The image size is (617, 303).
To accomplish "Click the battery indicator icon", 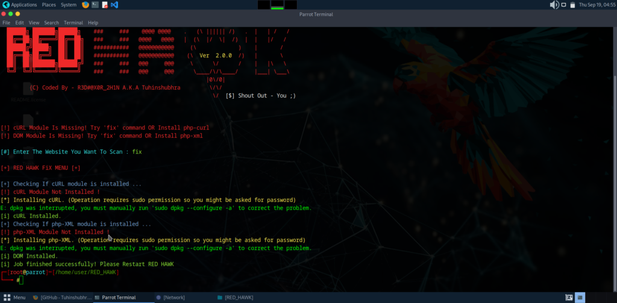I will pos(572,5).
